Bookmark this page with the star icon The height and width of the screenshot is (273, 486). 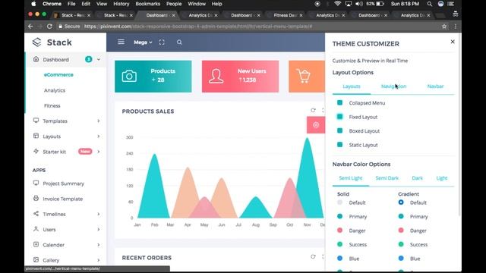444,27
